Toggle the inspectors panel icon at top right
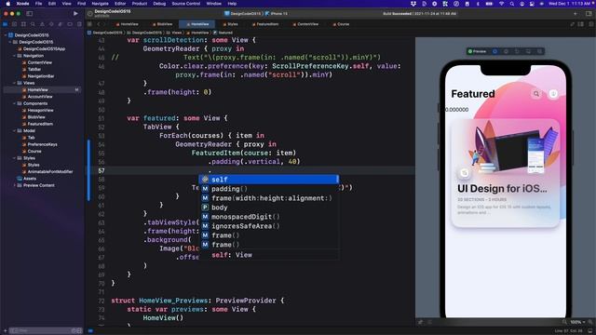 (589, 13)
